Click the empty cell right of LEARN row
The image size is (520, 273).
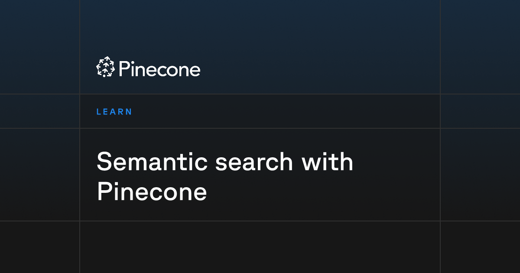pos(480,111)
